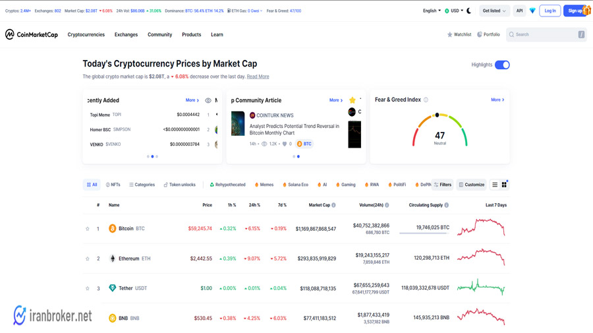The image size is (593, 333).
Task: Follow the Read More link
Action: [258, 76]
